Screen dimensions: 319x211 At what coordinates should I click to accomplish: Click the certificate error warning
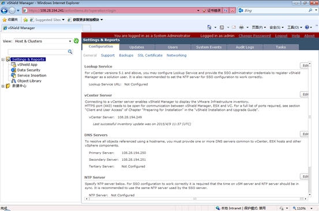212,10
